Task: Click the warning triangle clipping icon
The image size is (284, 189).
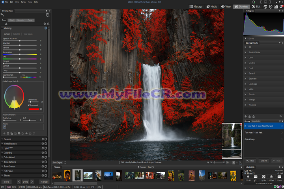Action: coord(6,24)
